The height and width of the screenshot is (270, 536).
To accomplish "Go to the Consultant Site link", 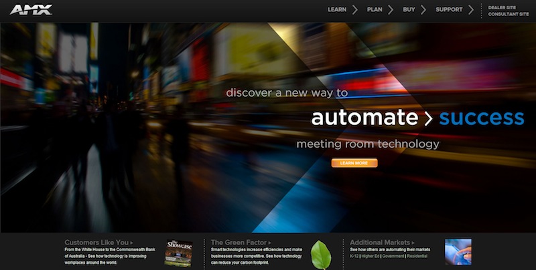I will [508, 14].
